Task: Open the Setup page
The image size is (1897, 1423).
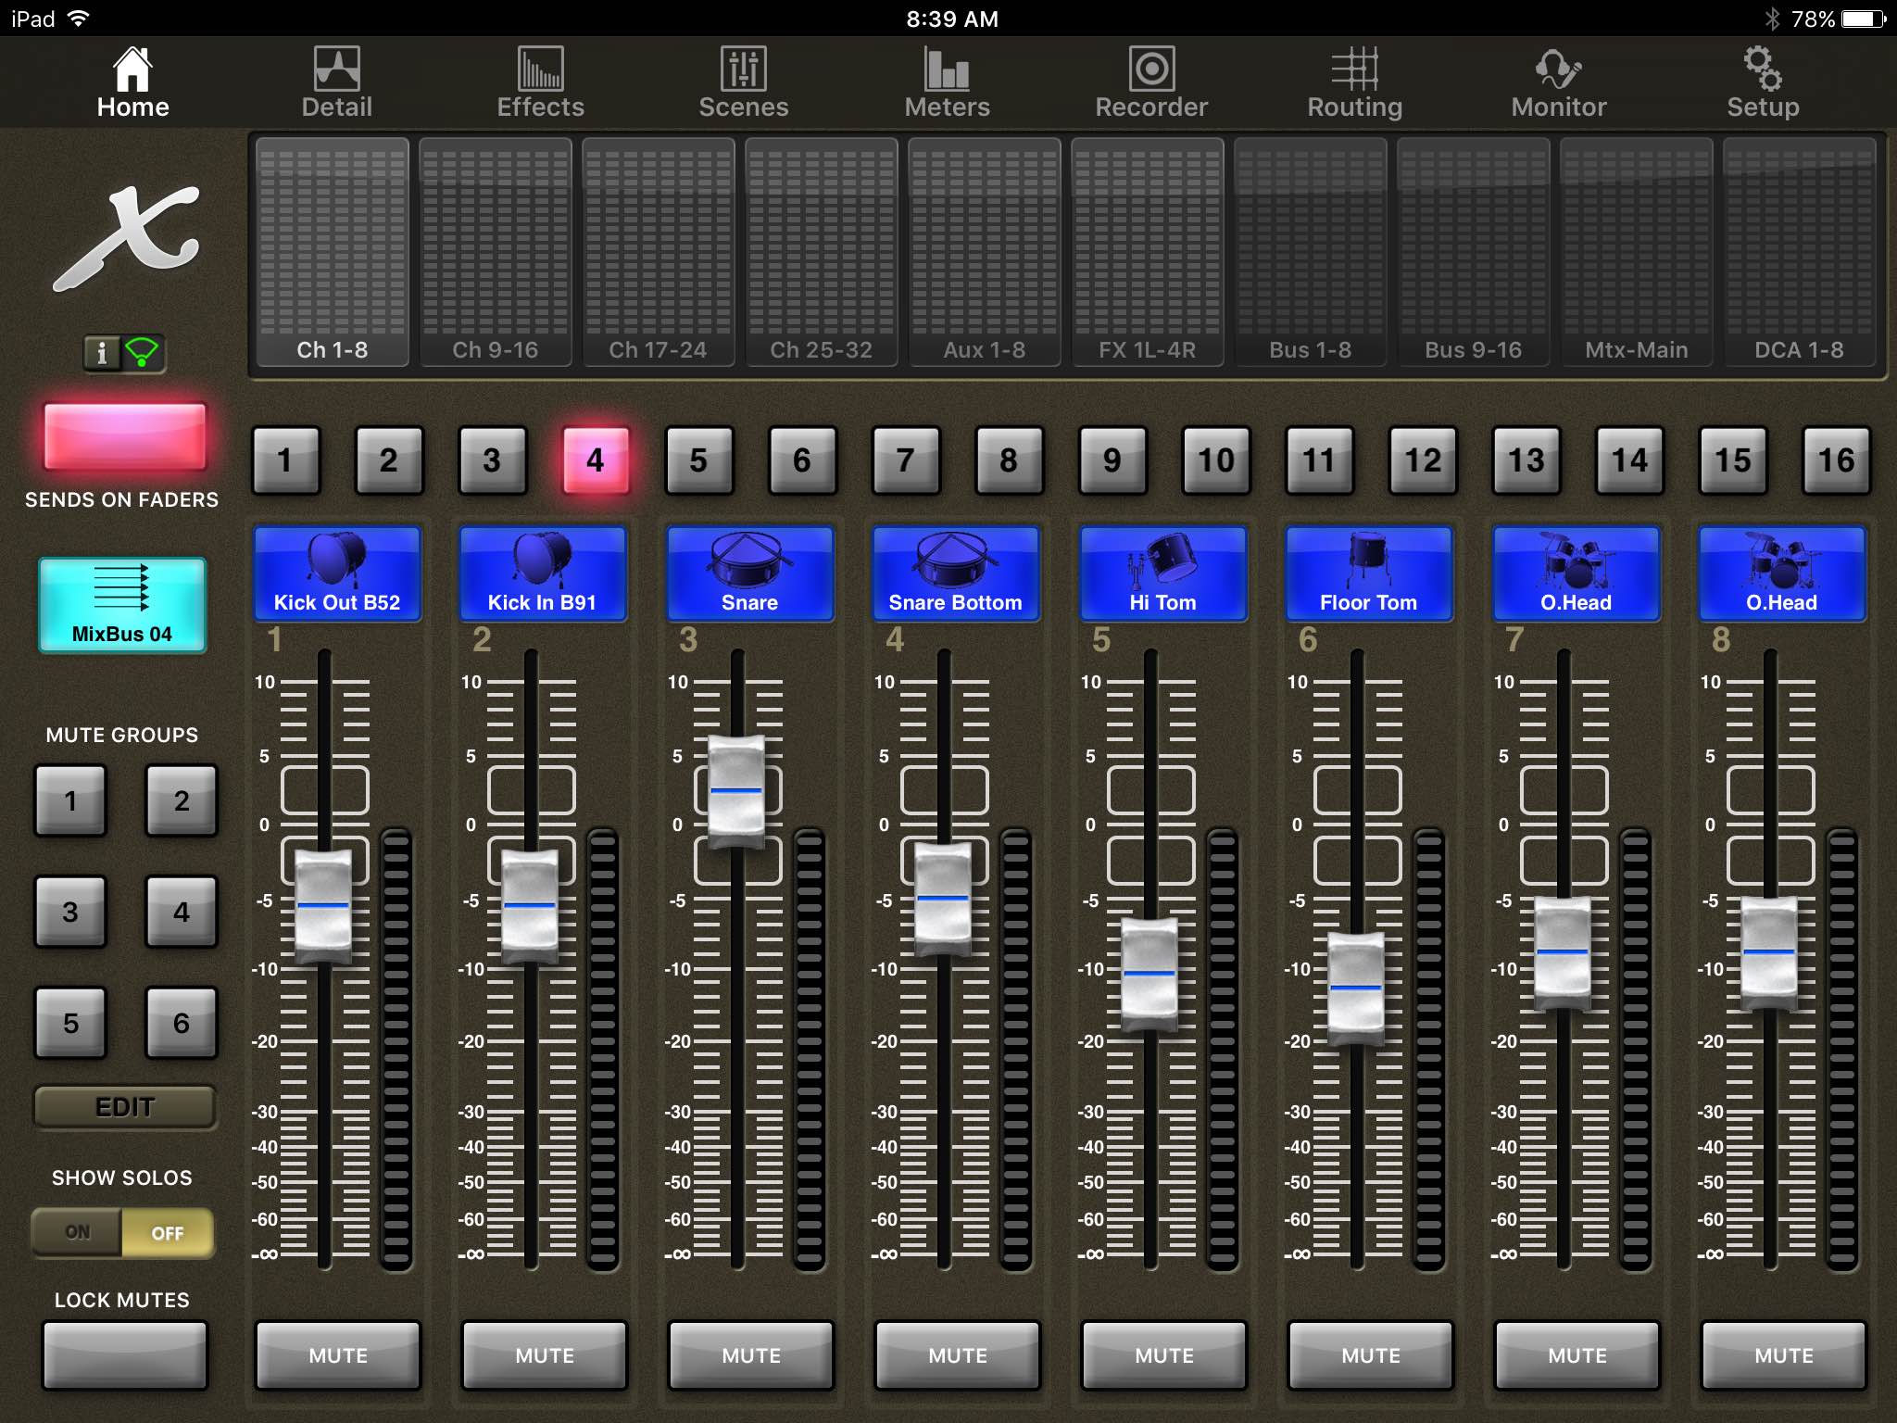Action: coord(1761,82)
